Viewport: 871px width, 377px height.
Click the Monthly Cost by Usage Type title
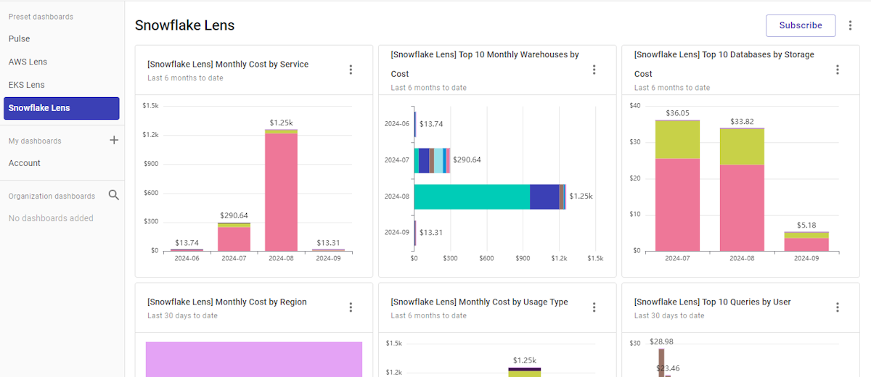click(479, 302)
